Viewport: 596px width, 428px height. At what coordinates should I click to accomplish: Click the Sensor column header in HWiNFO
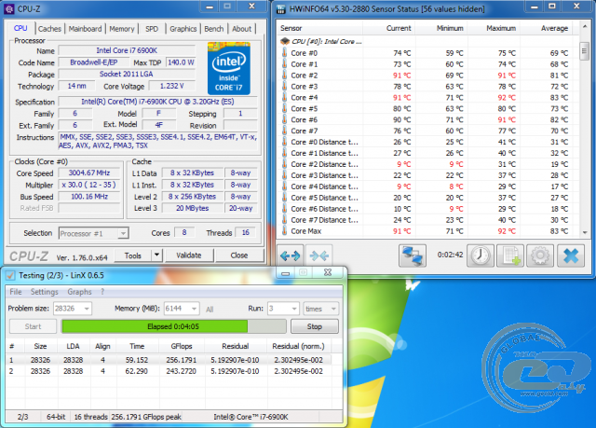click(x=320, y=28)
